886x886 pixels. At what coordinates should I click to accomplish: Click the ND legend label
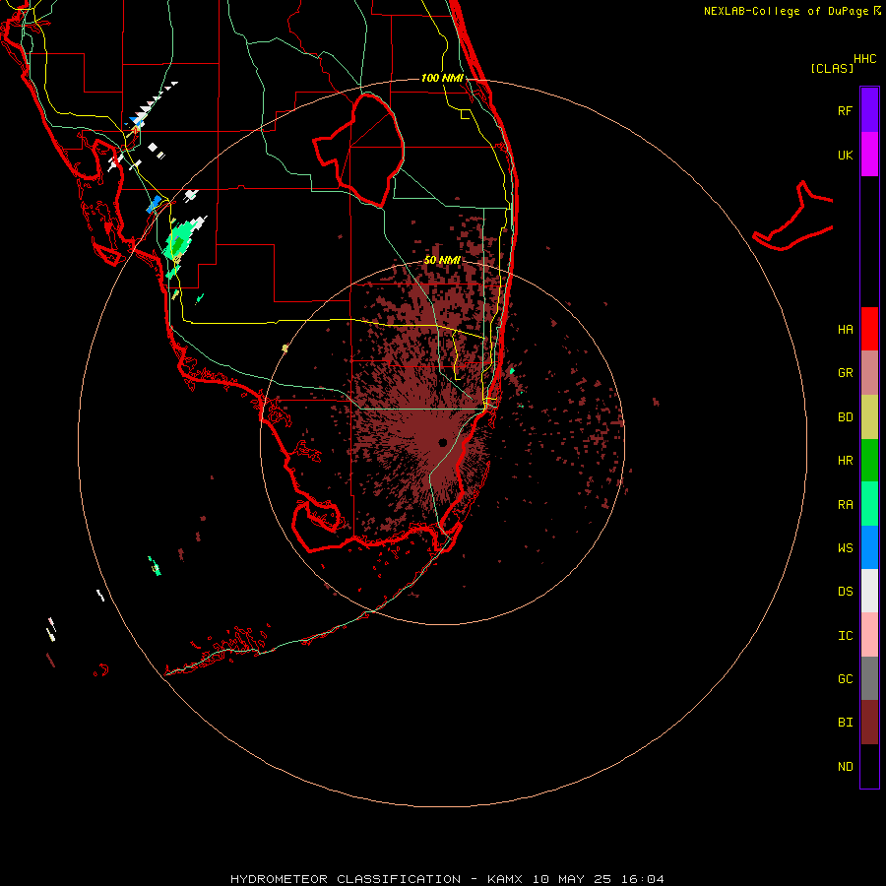[x=845, y=766]
